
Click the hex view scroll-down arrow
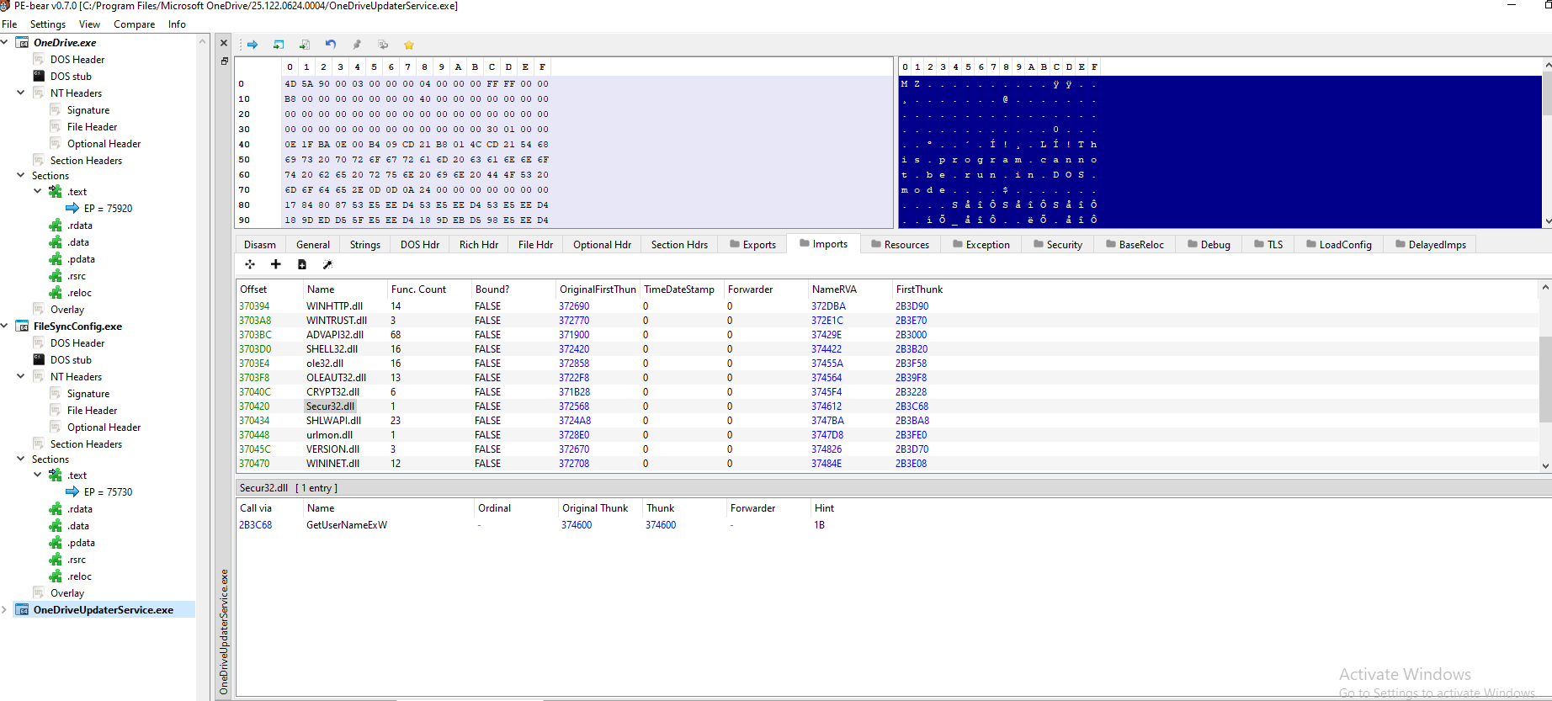click(x=1547, y=221)
